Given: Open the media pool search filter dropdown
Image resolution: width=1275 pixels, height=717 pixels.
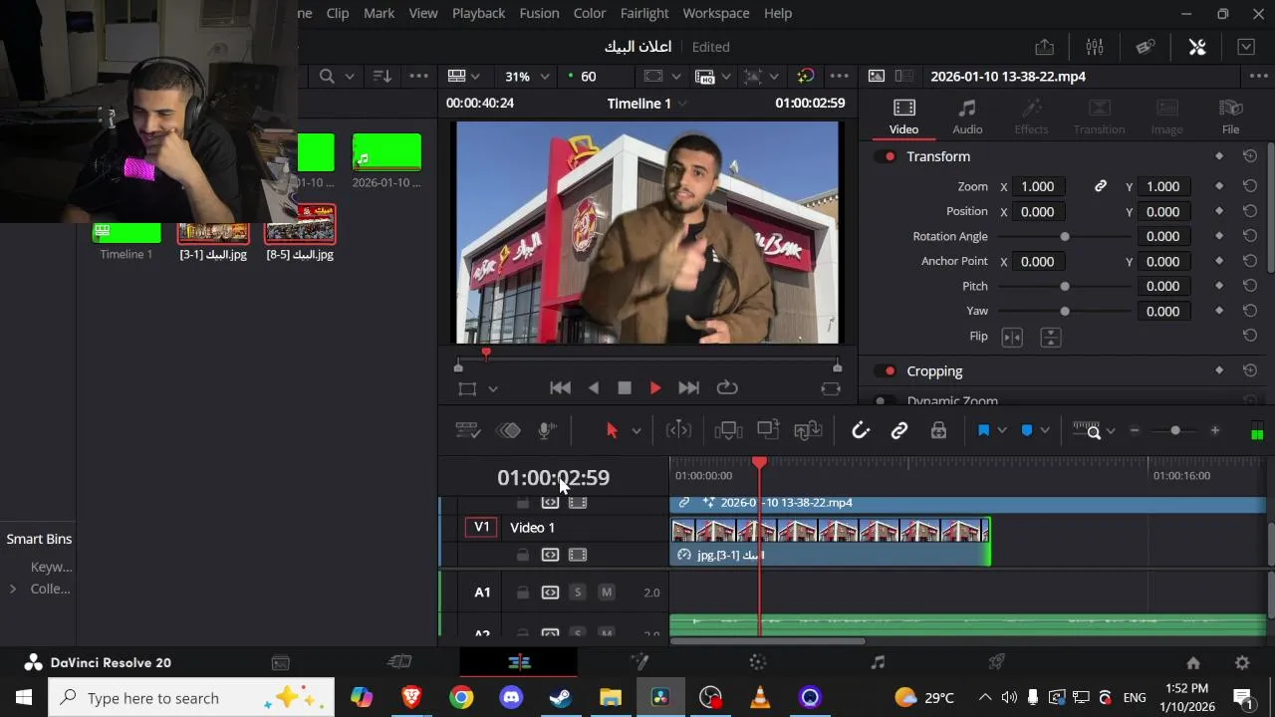Looking at the screenshot, I should [x=349, y=77].
